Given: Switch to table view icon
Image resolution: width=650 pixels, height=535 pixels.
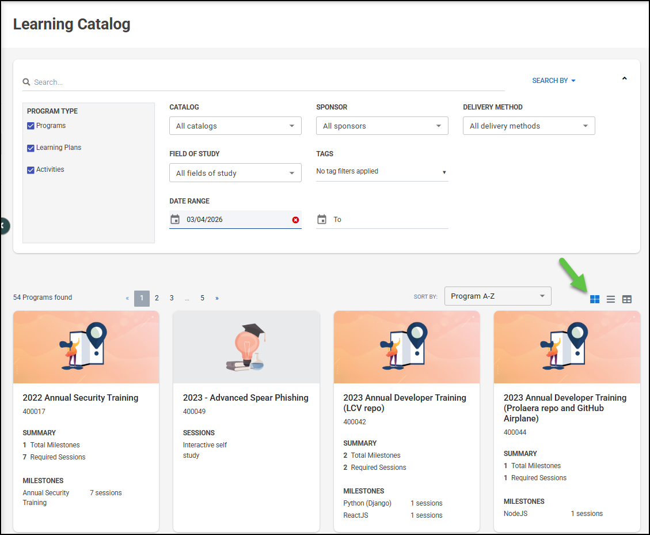Looking at the screenshot, I should (627, 299).
